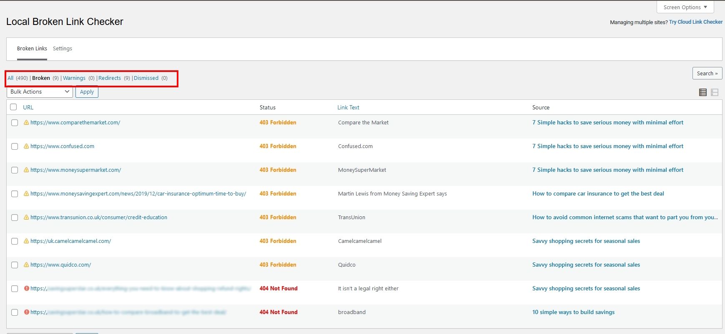Screen dimensions: 725x334
Task: Click warning icon beside quidco URL
Action: click(26, 265)
